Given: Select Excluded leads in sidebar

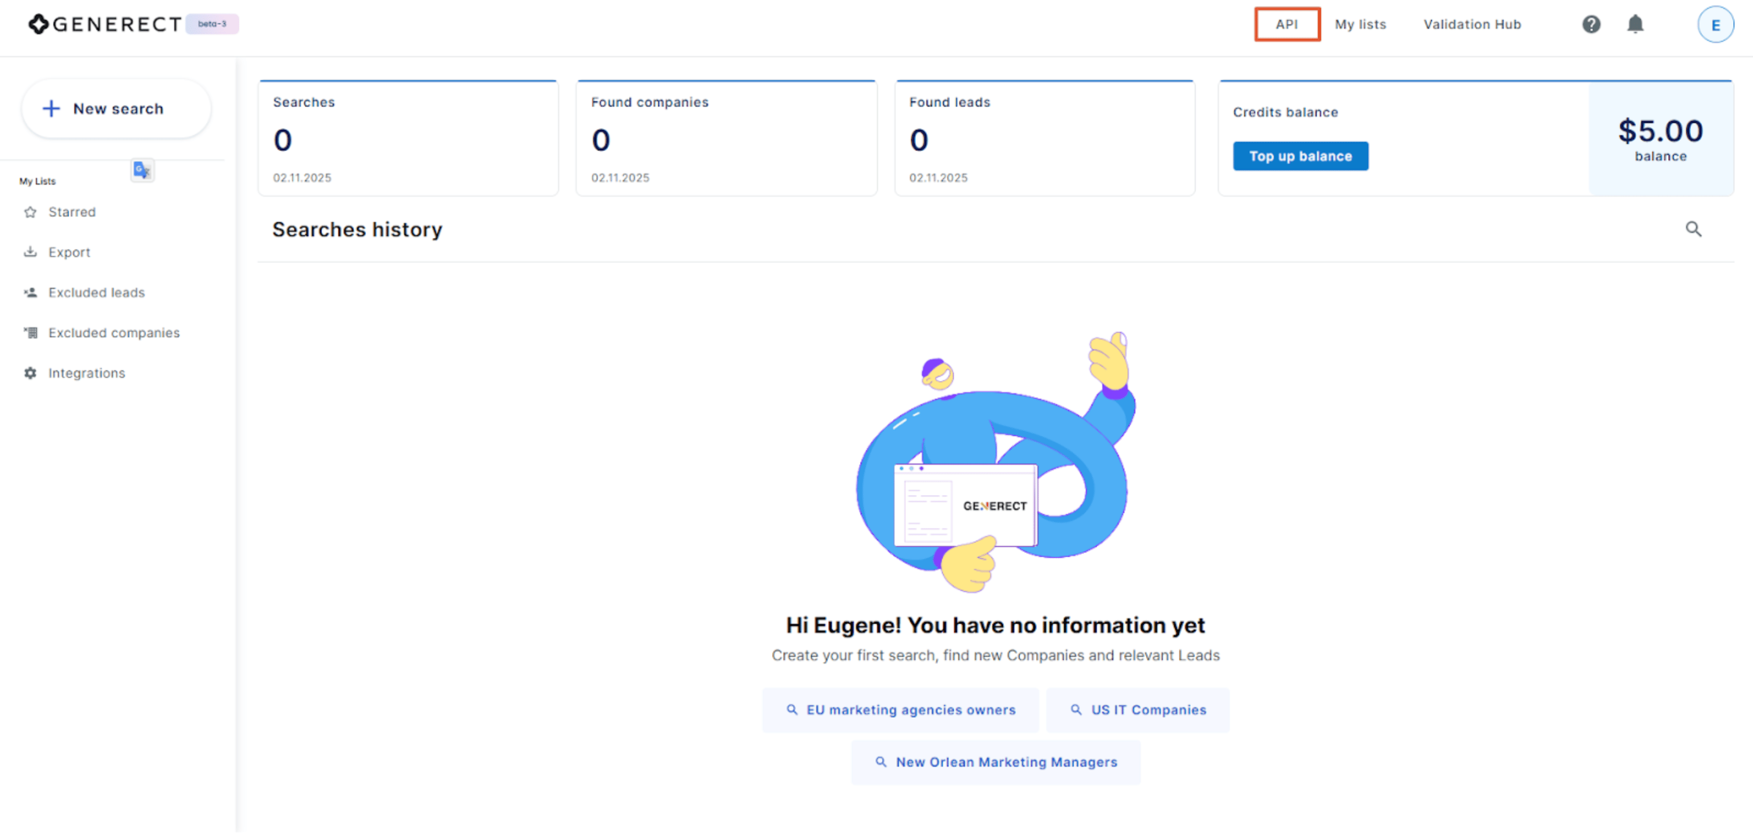Looking at the screenshot, I should pos(96,293).
